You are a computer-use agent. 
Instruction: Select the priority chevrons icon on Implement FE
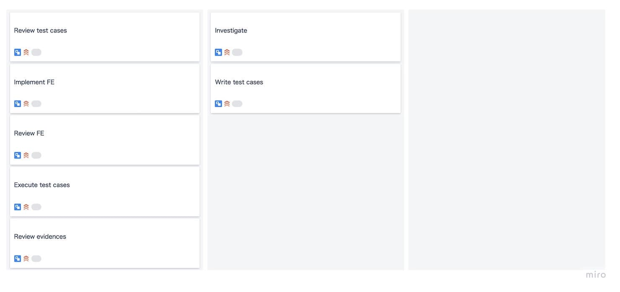pyautogui.click(x=26, y=104)
